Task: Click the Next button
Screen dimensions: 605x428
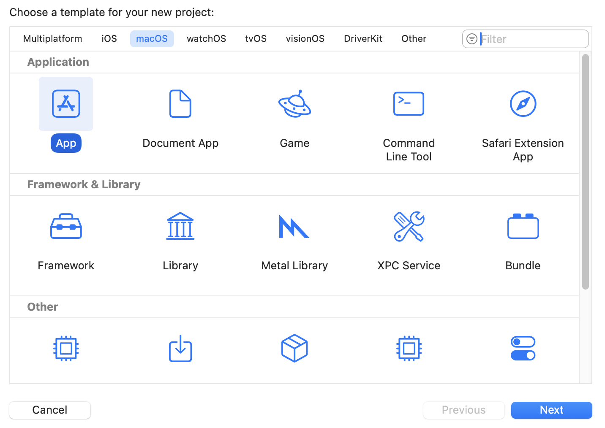Action: (x=551, y=410)
